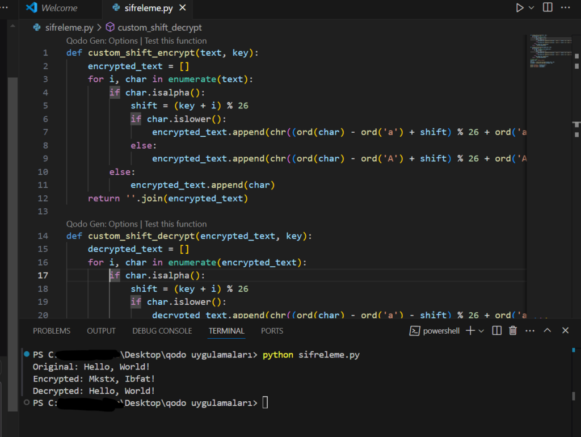The width and height of the screenshot is (581, 437).
Task: Select the TERMINAL panel tab
Action: (226, 331)
